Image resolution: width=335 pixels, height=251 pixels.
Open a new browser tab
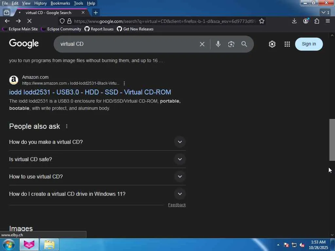(x=96, y=13)
